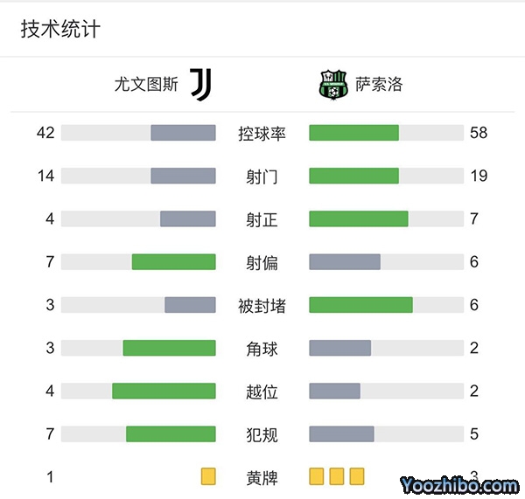This screenshot has width=525, height=499.
Task: Click the 萨索洛 team name
Action: click(x=379, y=85)
